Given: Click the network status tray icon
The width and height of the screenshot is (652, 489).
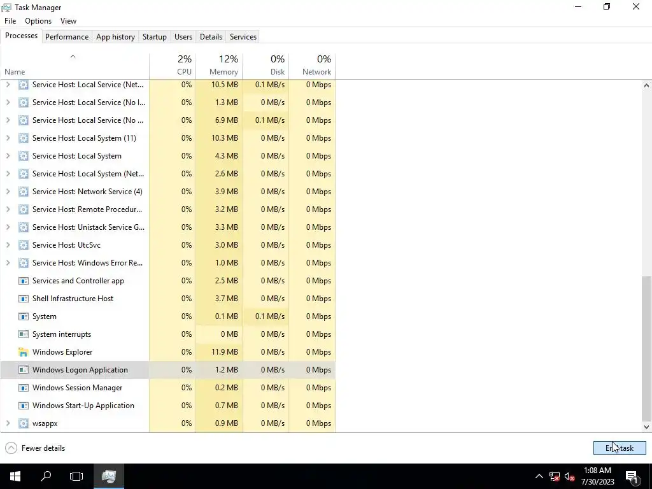Looking at the screenshot, I should click(x=555, y=476).
